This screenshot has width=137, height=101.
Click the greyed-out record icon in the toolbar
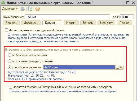click(x=23, y=9)
